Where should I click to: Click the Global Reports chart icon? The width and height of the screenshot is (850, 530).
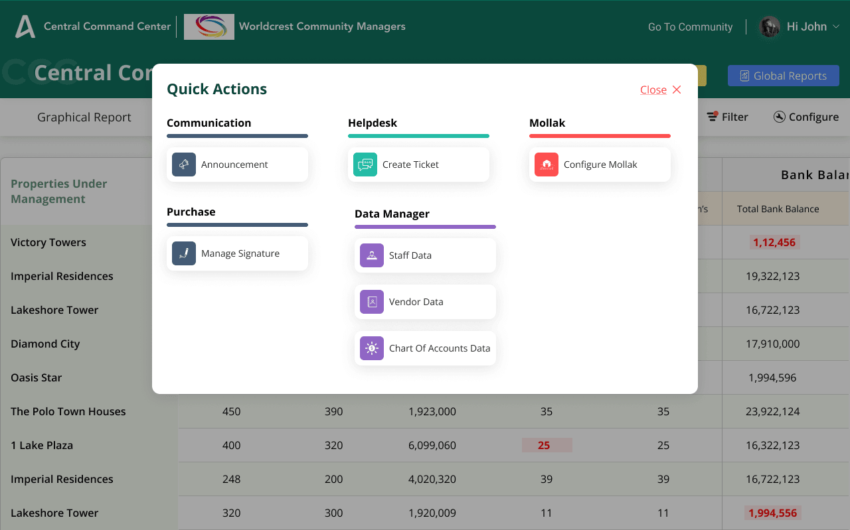coord(745,76)
